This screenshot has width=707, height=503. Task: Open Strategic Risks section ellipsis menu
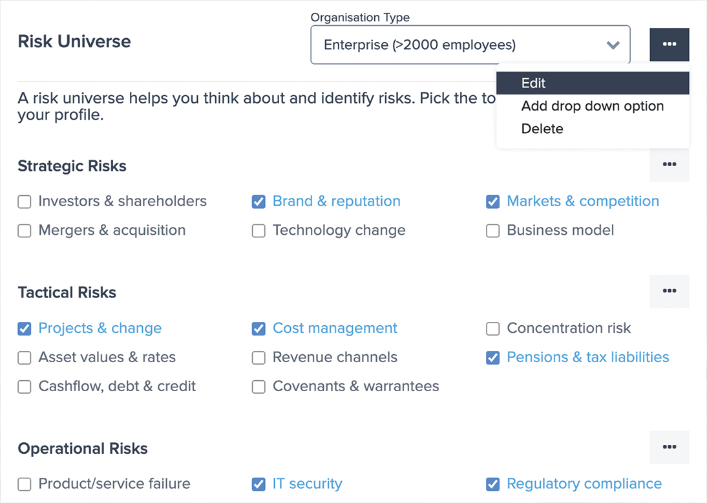(669, 164)
